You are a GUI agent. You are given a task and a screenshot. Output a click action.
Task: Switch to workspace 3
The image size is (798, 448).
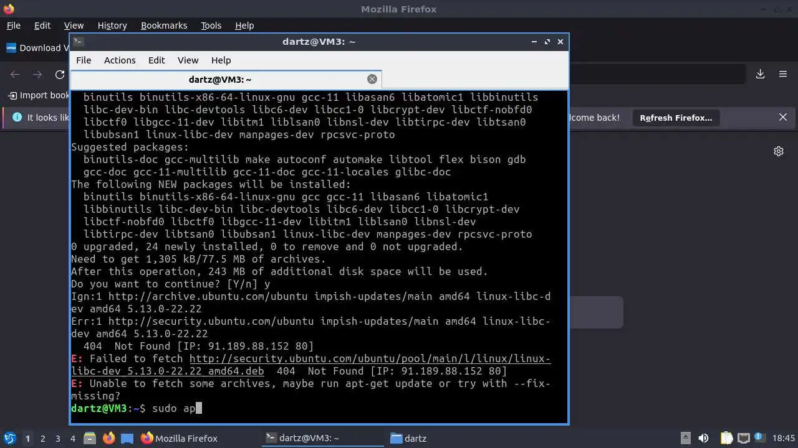coord(58,439)
